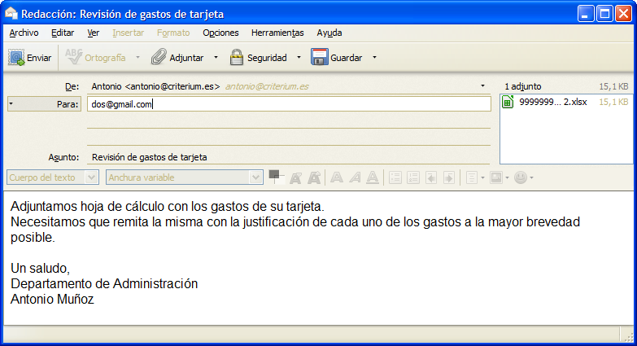Image resolution: width=637 pixels, height=346 pixels.
Task: Click the Enviar send icon
Action: (x=16, y=58)
